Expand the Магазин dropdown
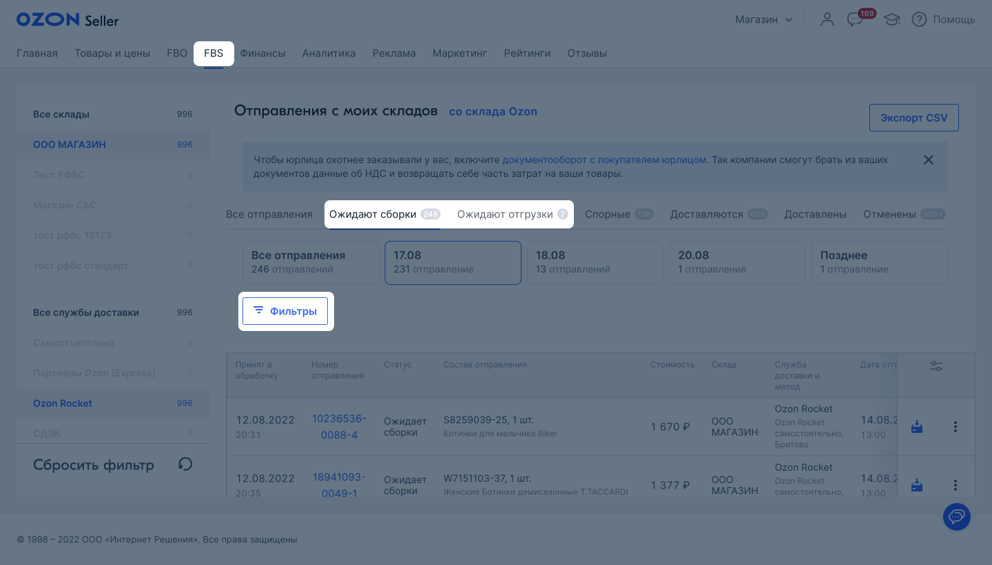The width and height of the screenshot is (992, 565). (x=764, y=19)
